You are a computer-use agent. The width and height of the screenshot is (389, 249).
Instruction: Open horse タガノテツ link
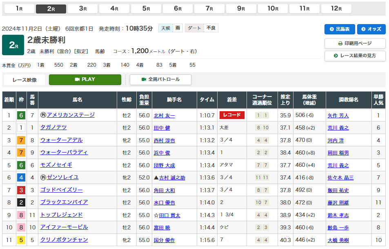click(x=53, y=128)
